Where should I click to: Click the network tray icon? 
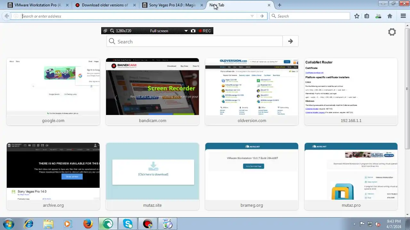point(370,224)
